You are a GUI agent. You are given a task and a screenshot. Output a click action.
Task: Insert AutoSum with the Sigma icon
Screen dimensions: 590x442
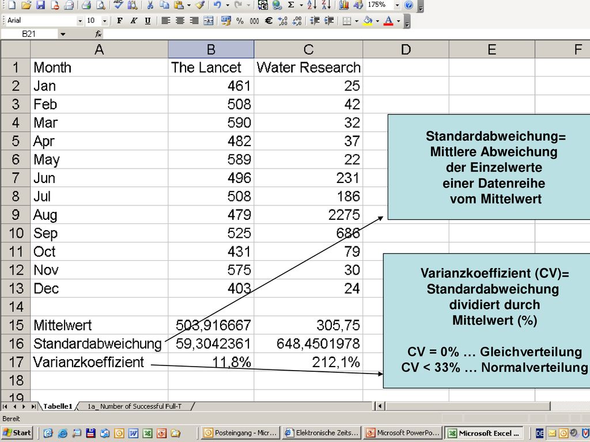pos(291,5)
